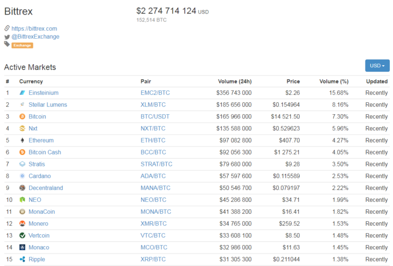Click the Volume (%) column header
Viewport: 393px width, 266px height.
(x=334, y=81)
